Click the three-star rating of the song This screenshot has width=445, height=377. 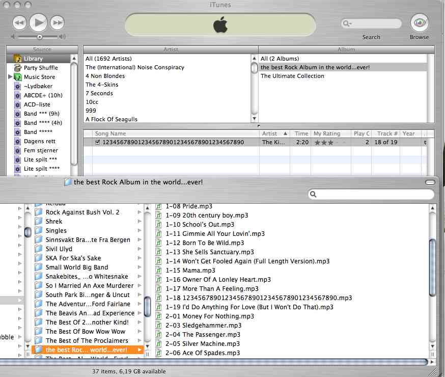(324, 143)
